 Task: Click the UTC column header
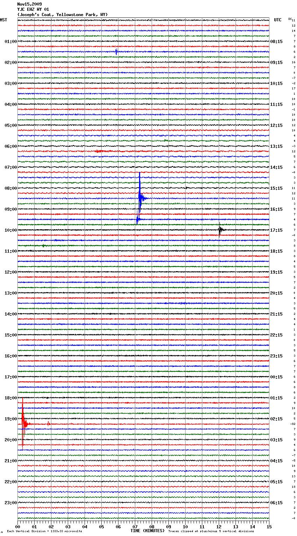point(278,20)
